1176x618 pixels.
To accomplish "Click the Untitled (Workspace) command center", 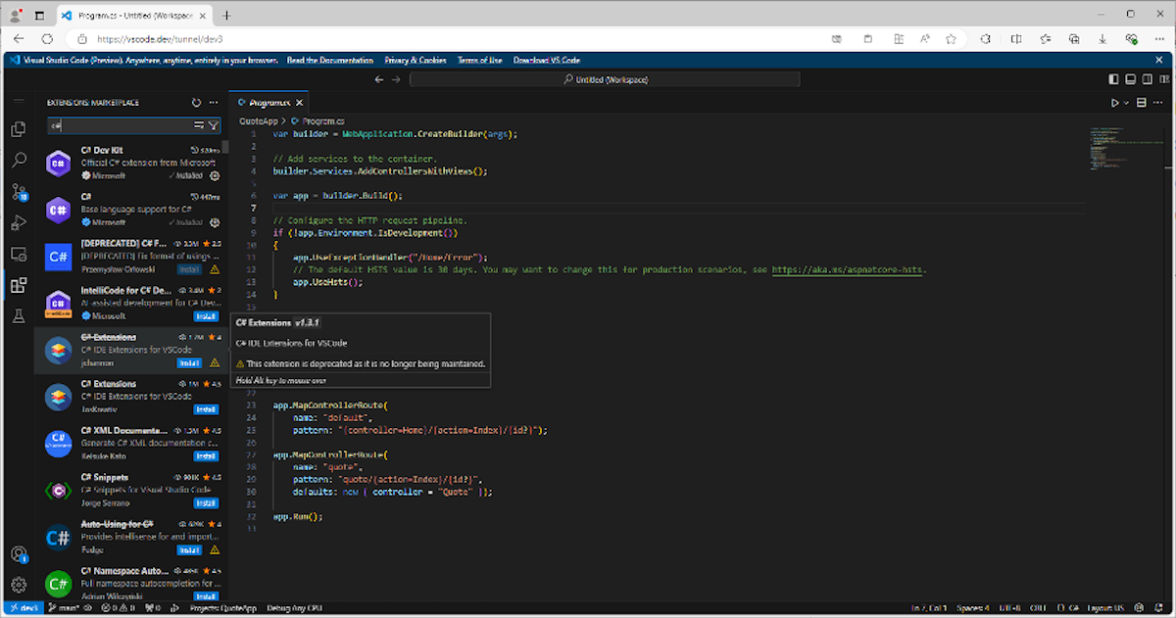I will [x=604, y=79].
